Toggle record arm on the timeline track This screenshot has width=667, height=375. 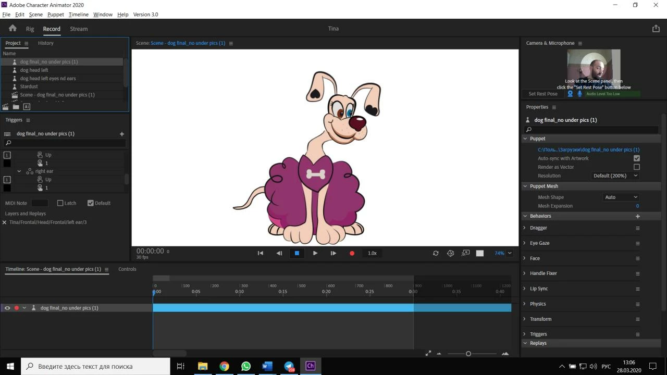16,308
